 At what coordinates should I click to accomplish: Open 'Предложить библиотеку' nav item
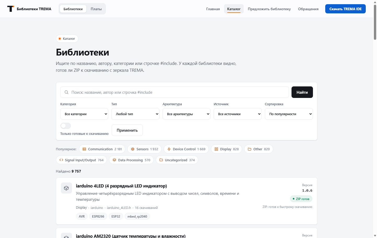(269, 9)
